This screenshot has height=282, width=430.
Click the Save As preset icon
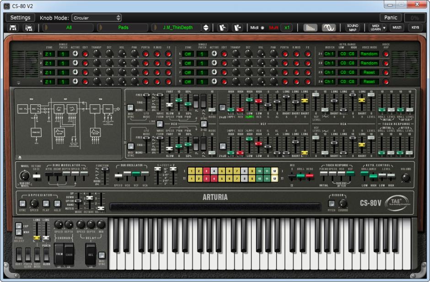pos(29,28)
